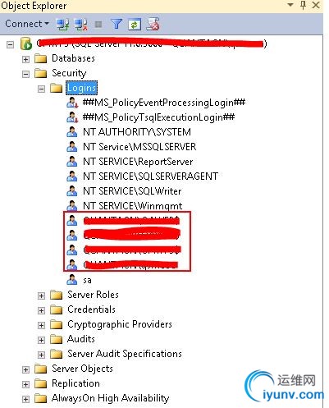329x408 pixels.
Task: Select NT Service\MSSQLSERVER login
Action: (139, 147)
